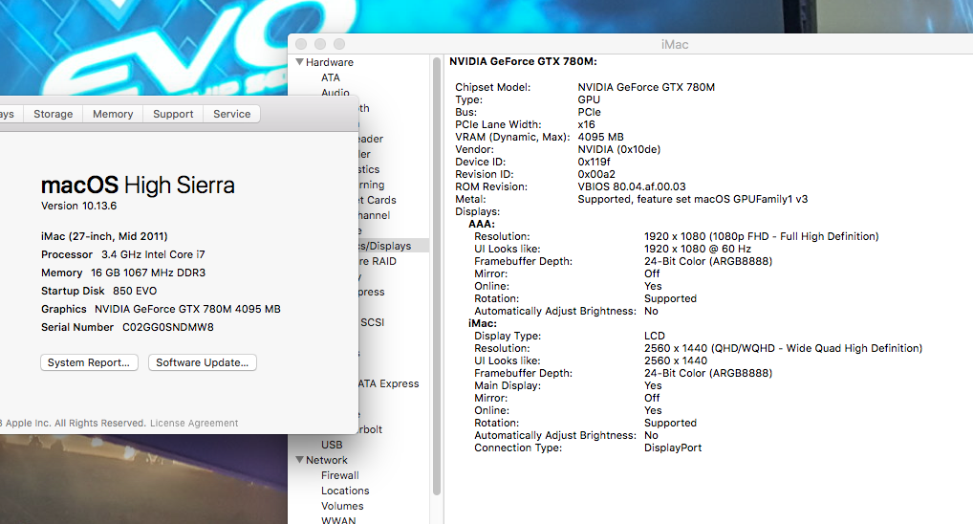Click the Processor '3.4 GHz Intel Core i7' text

(x=153, y=254)
